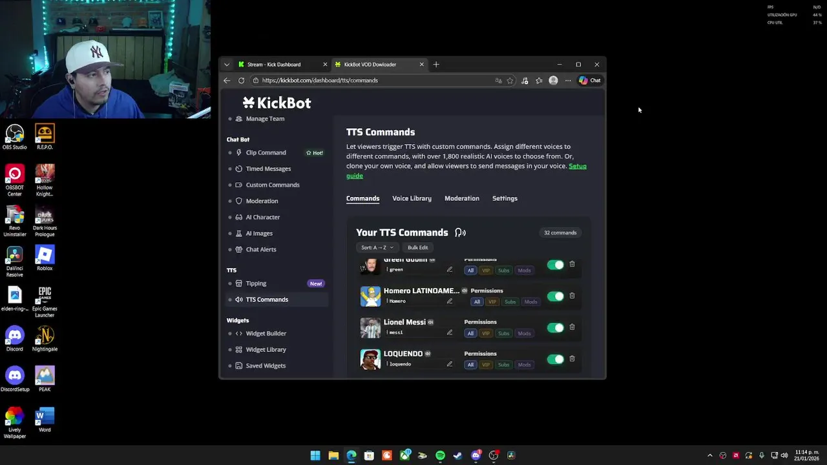
Task: Open Manage Team in the sidebar
Action: point(265,119)
